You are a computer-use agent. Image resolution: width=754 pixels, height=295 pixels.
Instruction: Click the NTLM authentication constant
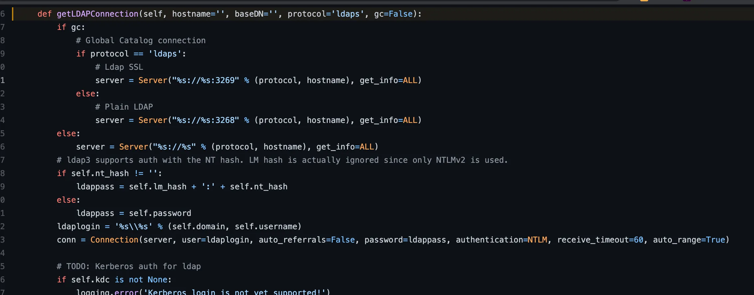pos(537,240)
